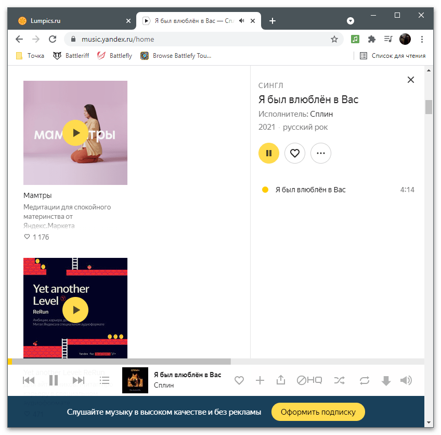This screenshot has width=441, height=435.
Task: Open Chrome's three-dot main menu
Action: click(x=422, y=39)
